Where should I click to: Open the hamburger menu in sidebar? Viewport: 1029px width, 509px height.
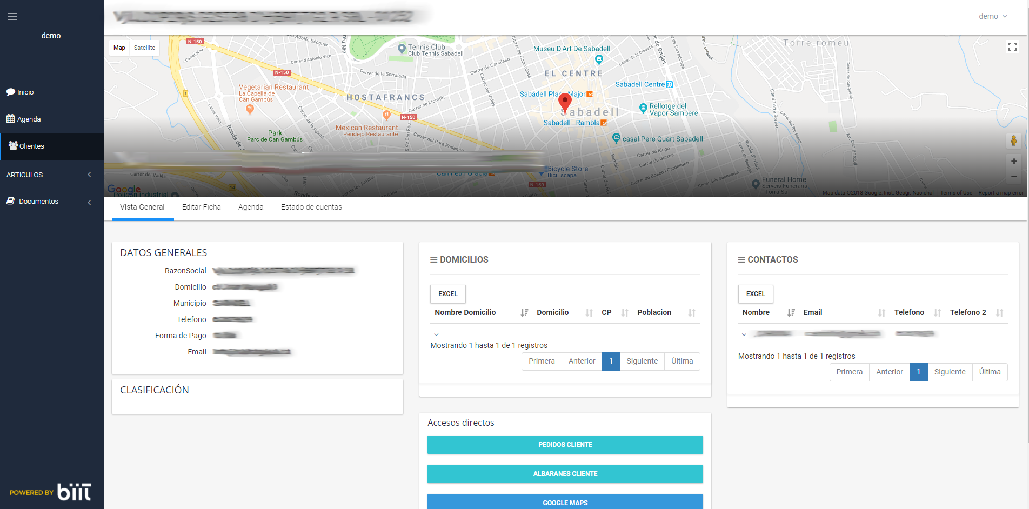coord(12,17)
